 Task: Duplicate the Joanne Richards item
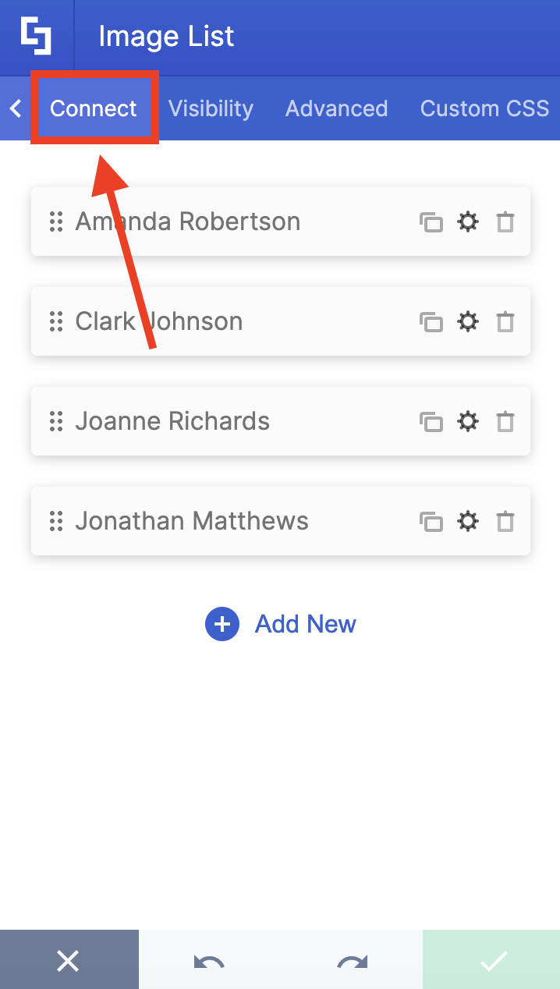(x=431, y=421)
